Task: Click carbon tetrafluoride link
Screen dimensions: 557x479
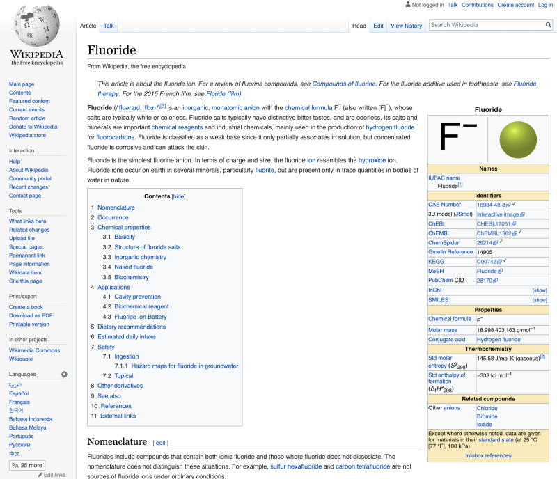Action: pyautogui.click(x=363, y=466)
